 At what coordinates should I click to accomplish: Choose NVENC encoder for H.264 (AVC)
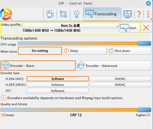pos(120,79)
